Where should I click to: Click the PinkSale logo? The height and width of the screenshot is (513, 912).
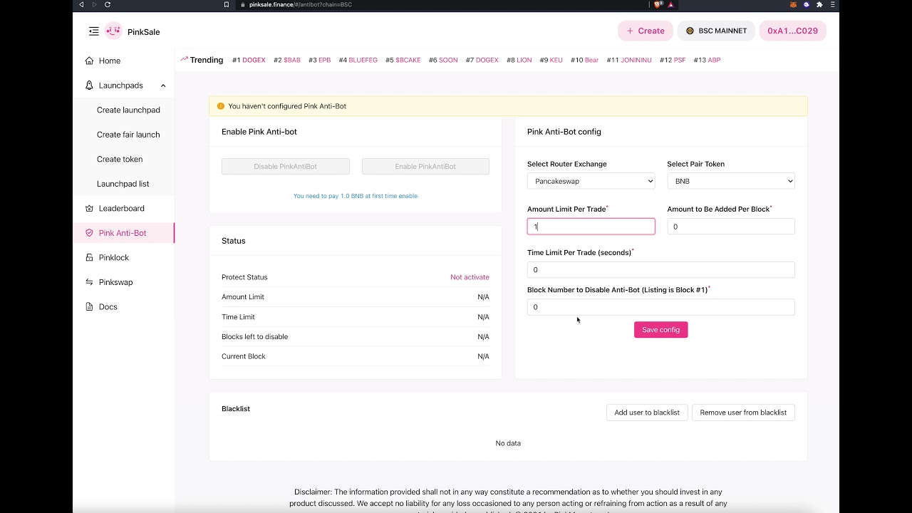[x=113, y=31]
